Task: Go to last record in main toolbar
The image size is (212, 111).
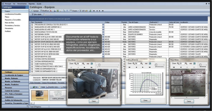Action: (103, 11)
